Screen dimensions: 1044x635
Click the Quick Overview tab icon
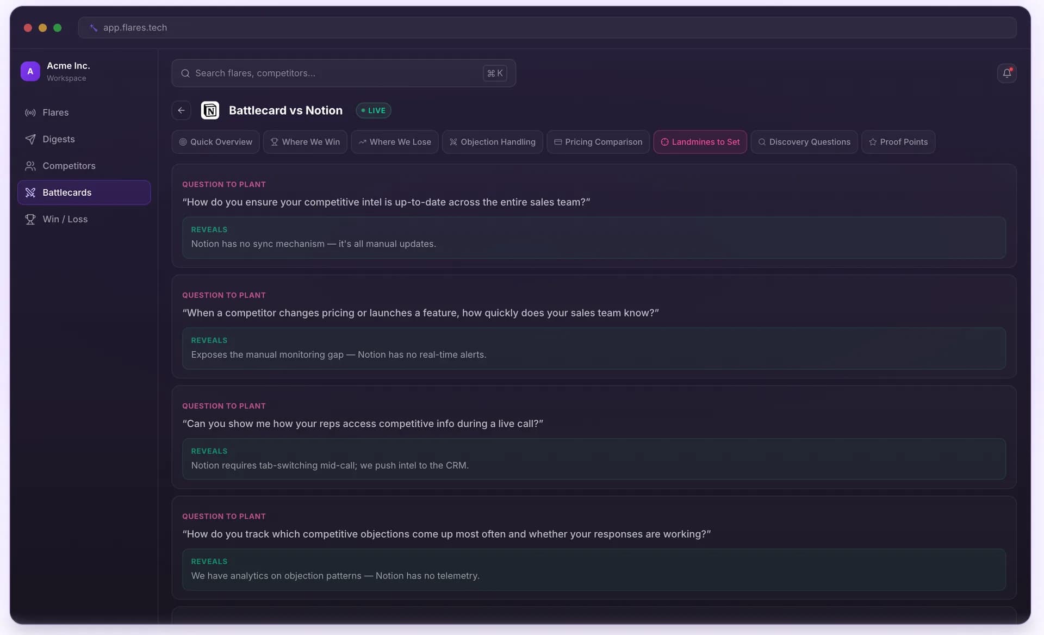[x=183, y=142]
